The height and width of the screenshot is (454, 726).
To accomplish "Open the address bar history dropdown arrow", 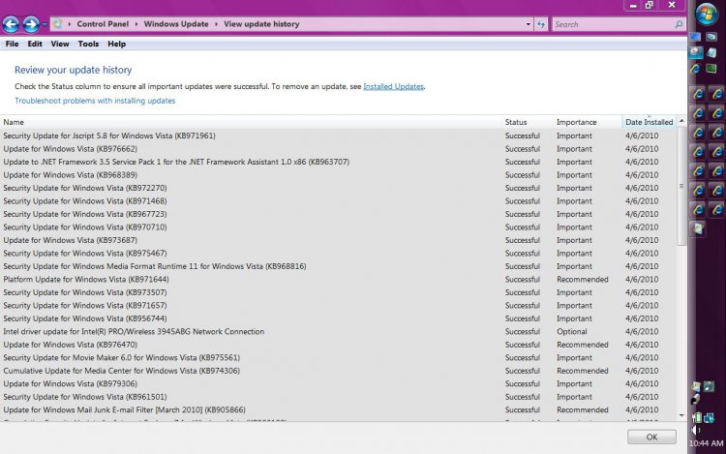I will 529,24.
